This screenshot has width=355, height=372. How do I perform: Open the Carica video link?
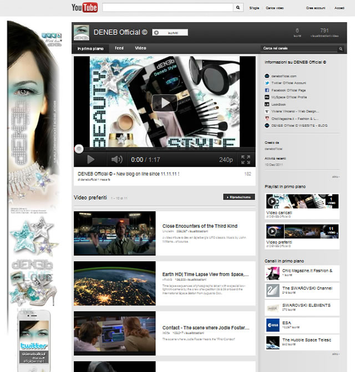pyautogui.click(x=275, y=8)
